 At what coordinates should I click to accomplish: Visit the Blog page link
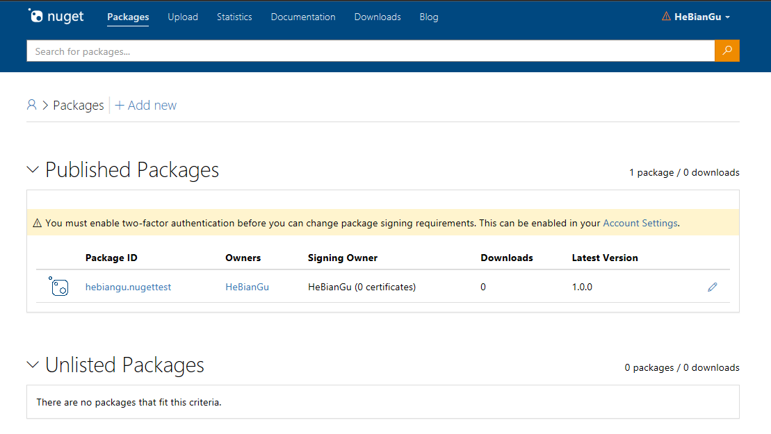point(429,17)
